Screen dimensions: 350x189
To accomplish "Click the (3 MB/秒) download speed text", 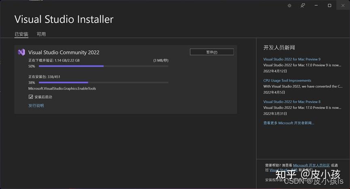I will (161, 60).
